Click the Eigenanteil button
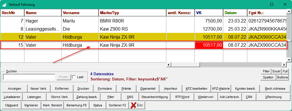Image resolution: width=292 pixels, height=111 pixels. coord(148,89)
